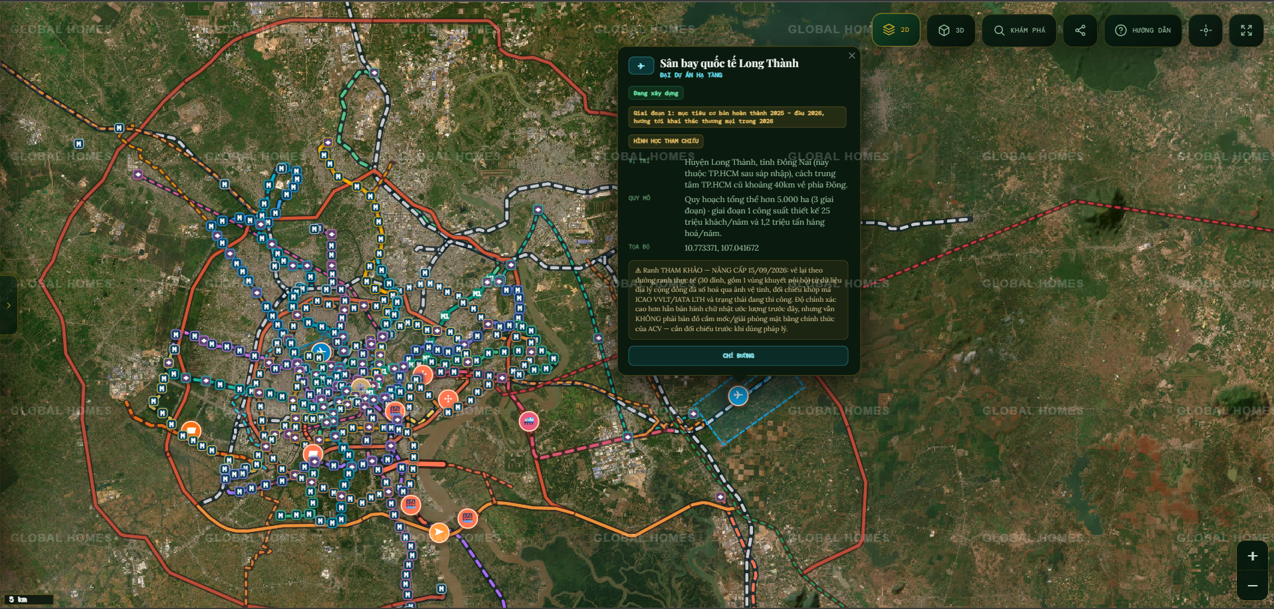Click the diamond marker beside Long Thành airport boundary
Viewport: 1274px width, 609px height.
pyautogui.click(x=693, y=414)
